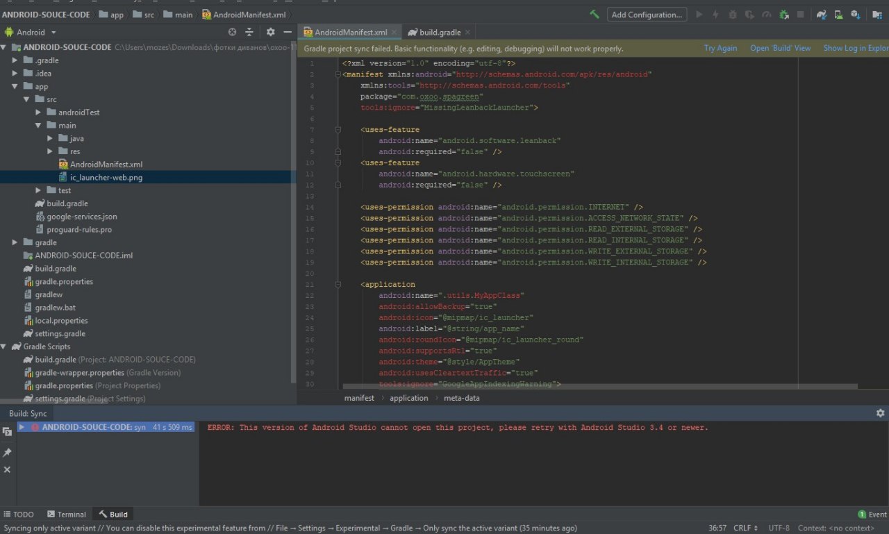Select the Build: Sync tab

(x=27, y=413)
